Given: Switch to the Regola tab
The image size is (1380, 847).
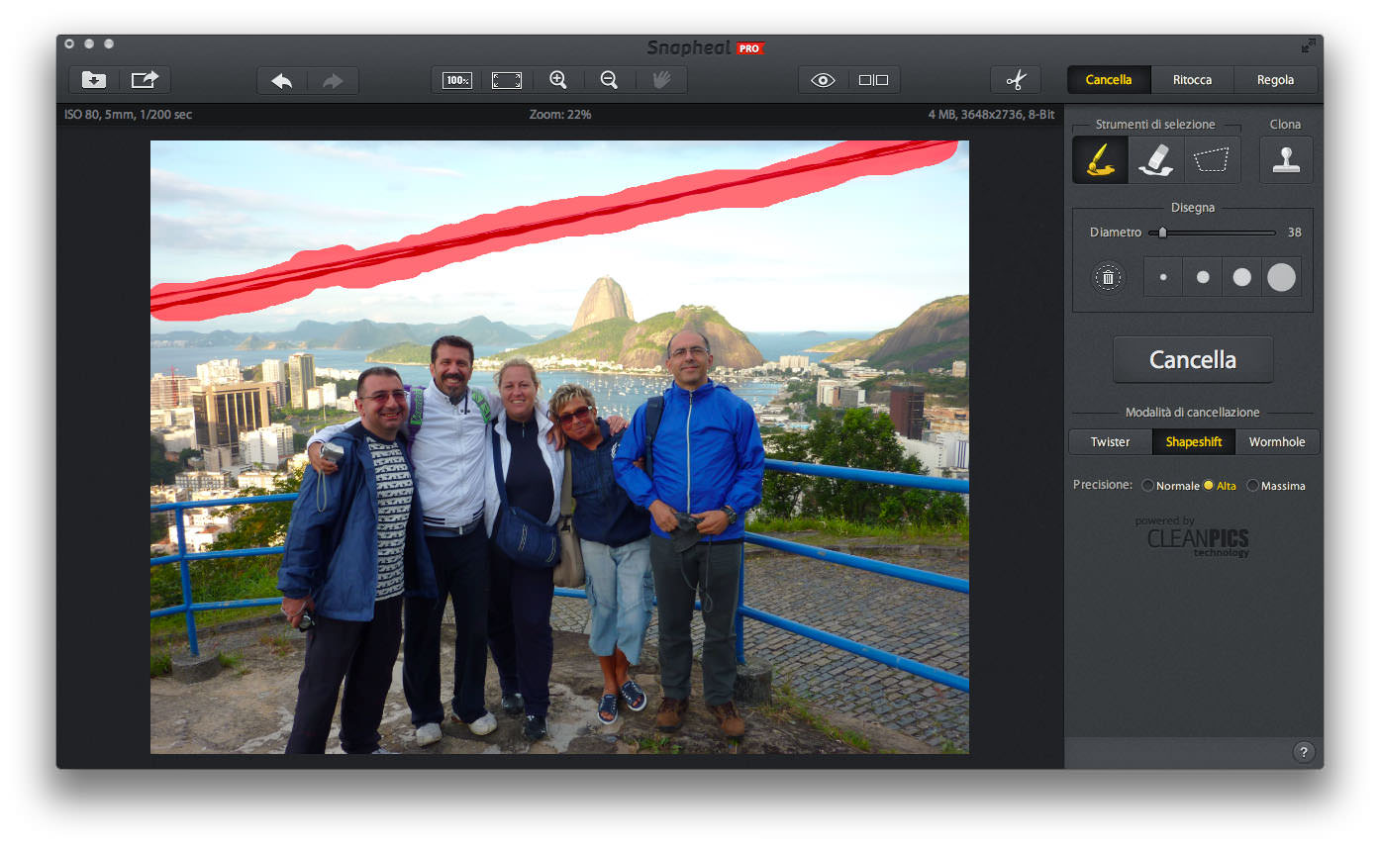Looking at the screenshot, I should click(x=1275, y=80).
